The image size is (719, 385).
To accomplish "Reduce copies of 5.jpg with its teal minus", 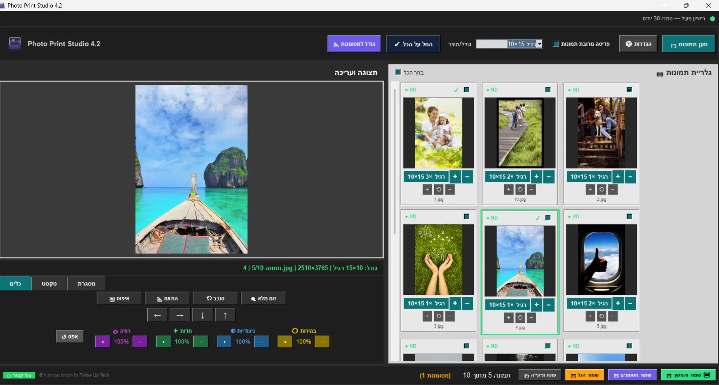I will coord(630,304).
